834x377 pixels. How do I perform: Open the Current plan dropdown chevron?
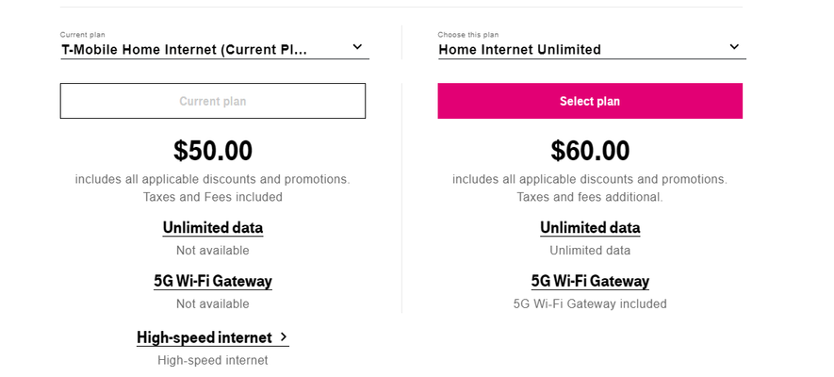click(x=357, y=47)
